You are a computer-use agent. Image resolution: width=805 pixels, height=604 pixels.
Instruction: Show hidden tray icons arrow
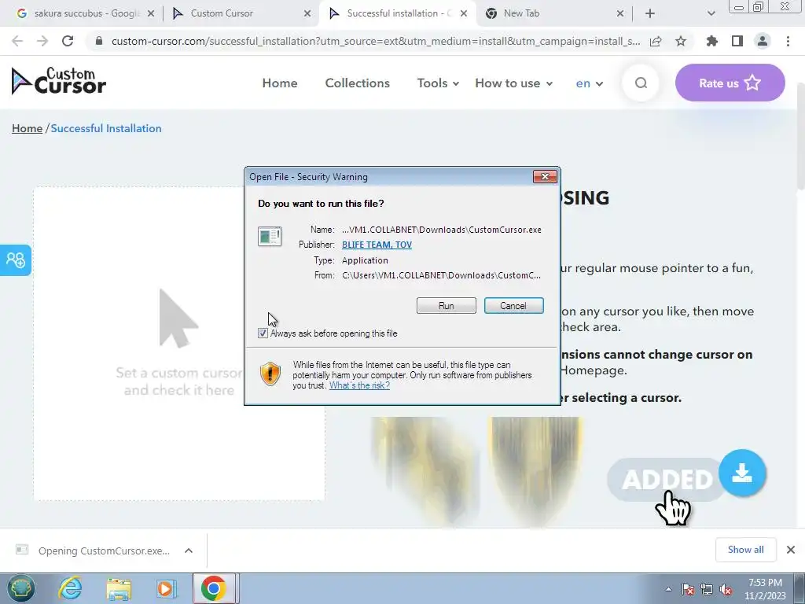[668, 589]
